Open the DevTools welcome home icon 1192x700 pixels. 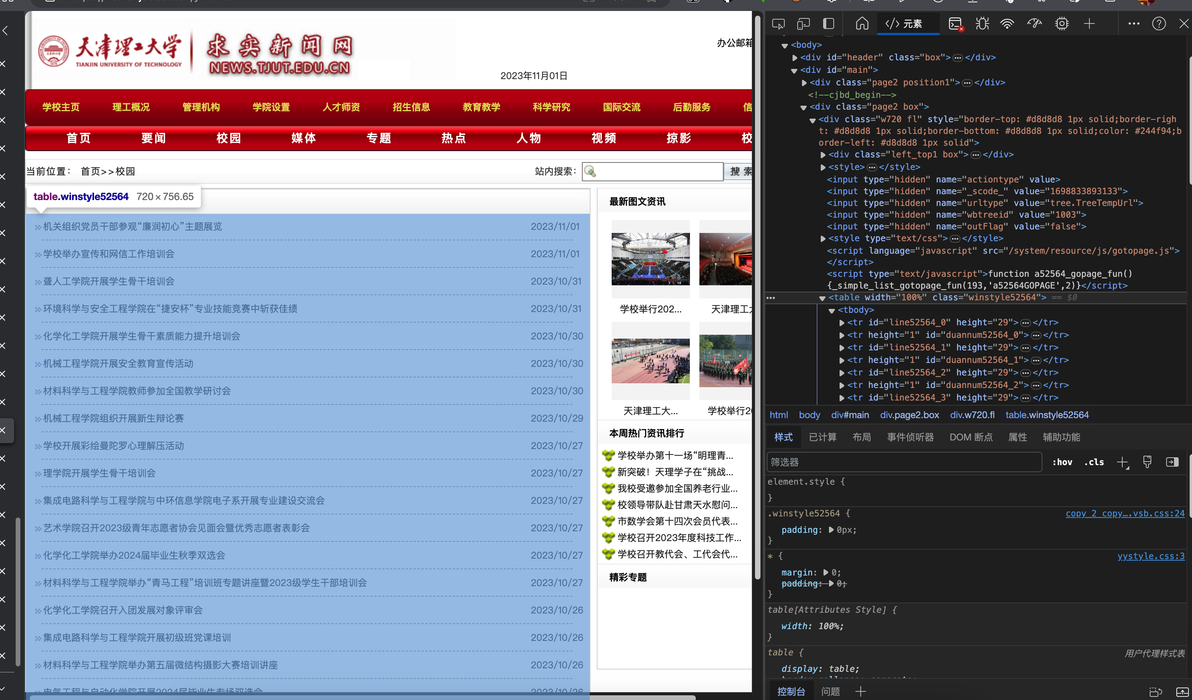[x=862, y=23]
